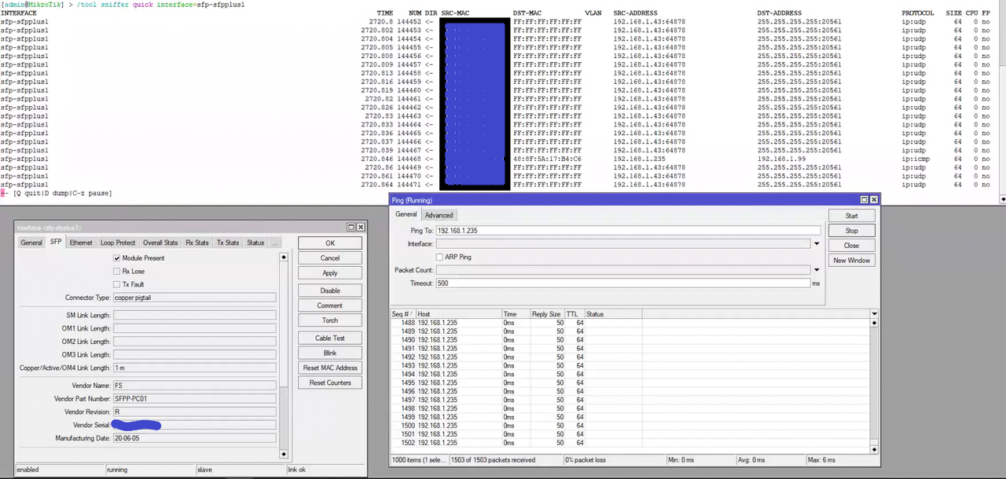Click the 'Max: 6 ms' status entry

(x=821, y=460)
